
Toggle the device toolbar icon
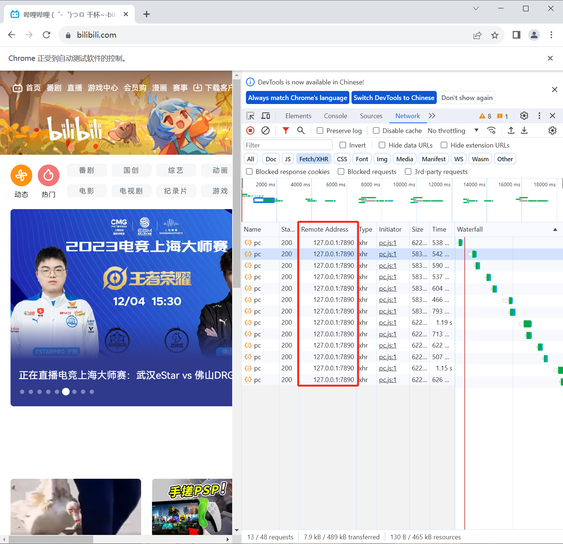coord(266,116)
